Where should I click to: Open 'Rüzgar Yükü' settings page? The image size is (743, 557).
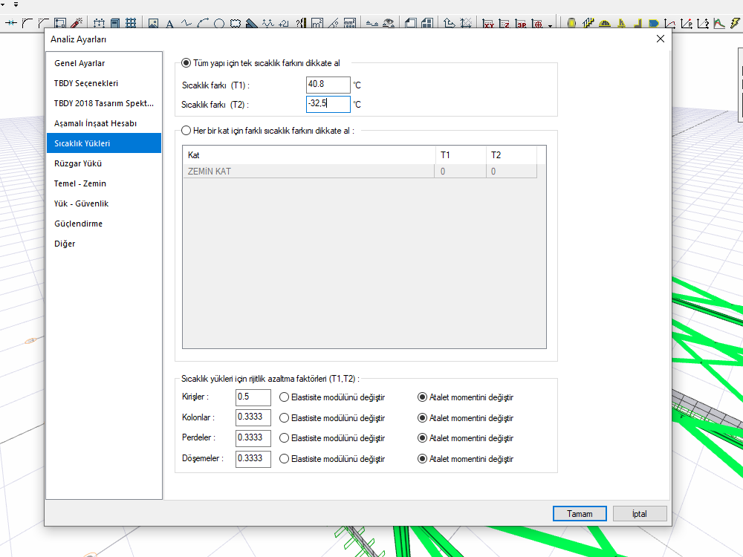click(78, 163)
